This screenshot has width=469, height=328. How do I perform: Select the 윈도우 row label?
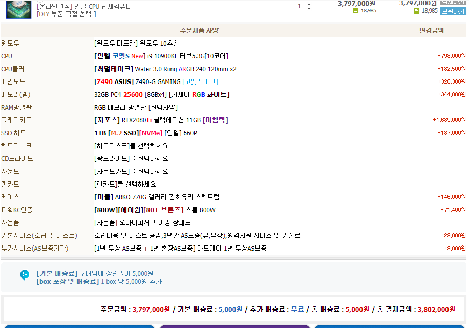(10, 44)
